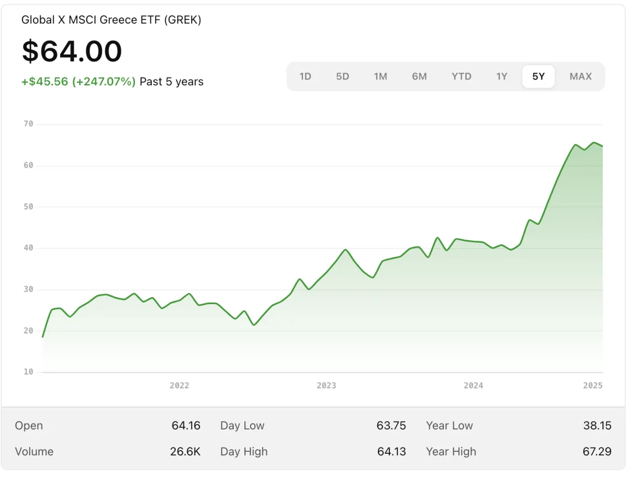Viewport: 628px width, 492px height.
Task: Click the 2023 x-axis label
Action: [x=327, y=385]
